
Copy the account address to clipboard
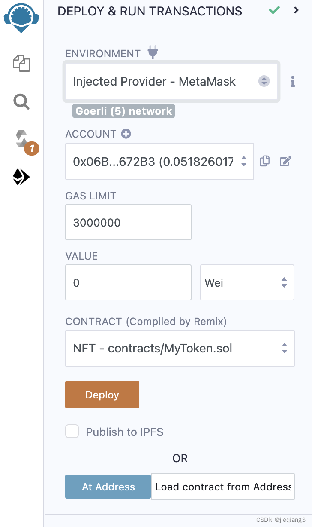click(x=265, y=161)
